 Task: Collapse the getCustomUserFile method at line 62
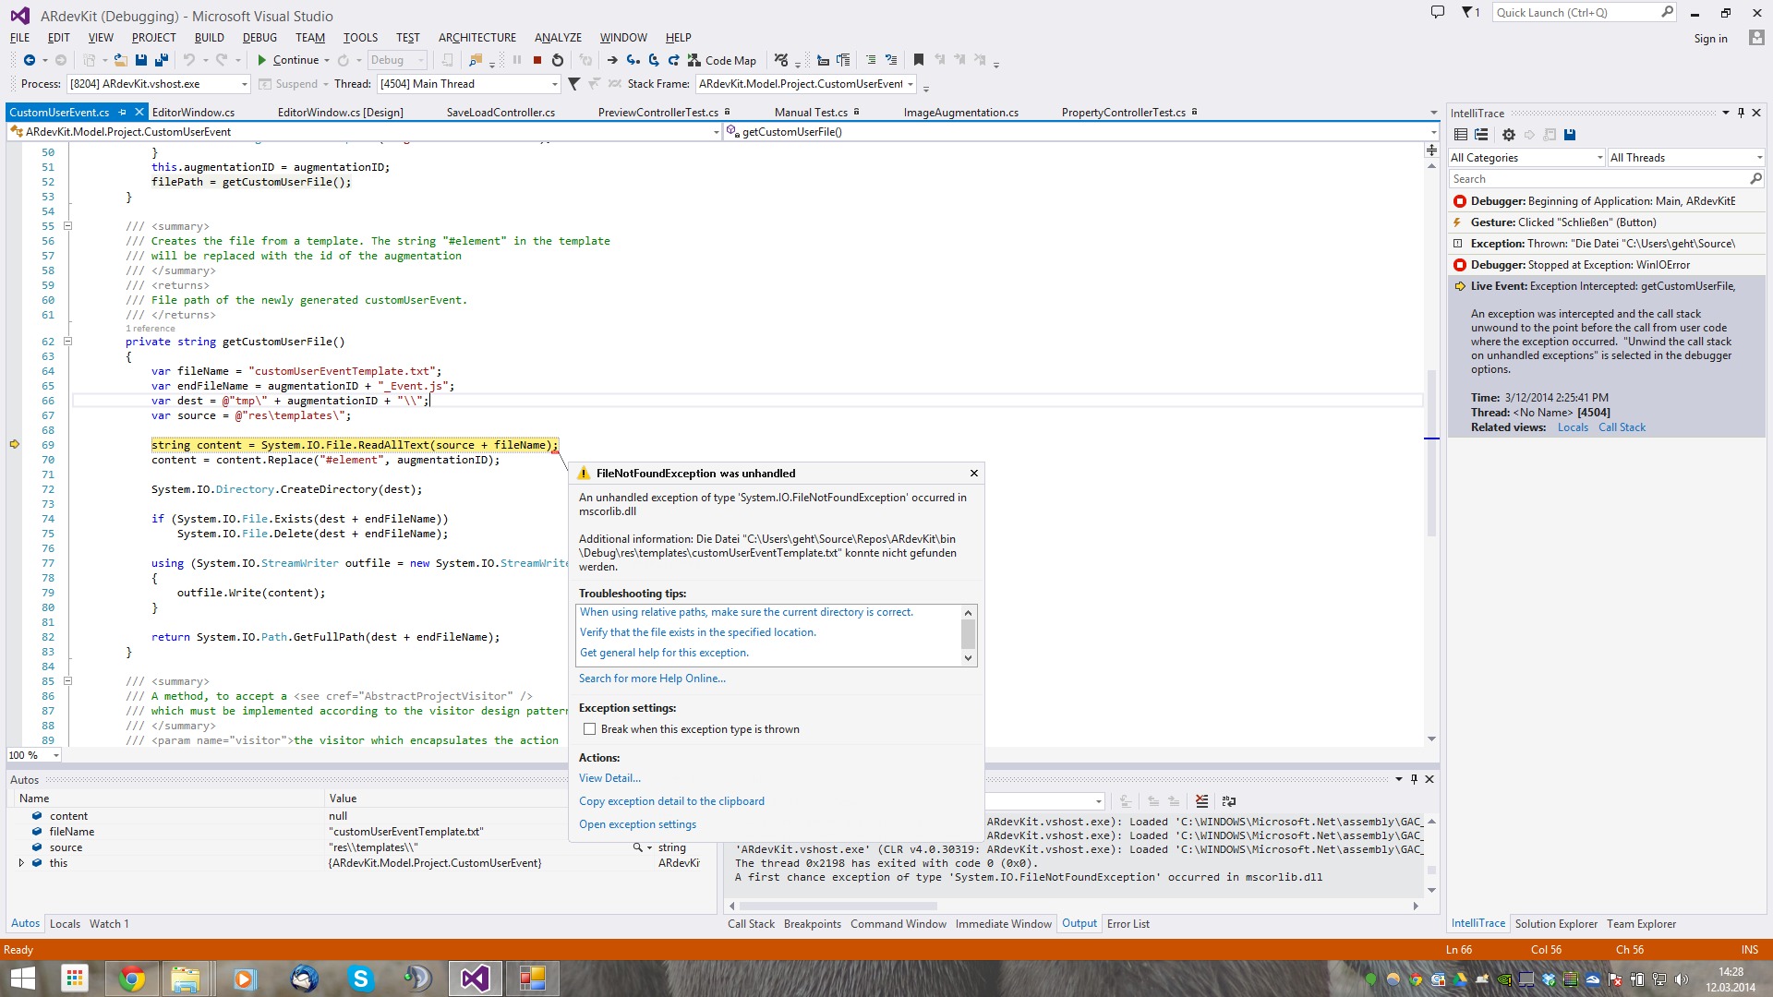(x=67, y=342)
